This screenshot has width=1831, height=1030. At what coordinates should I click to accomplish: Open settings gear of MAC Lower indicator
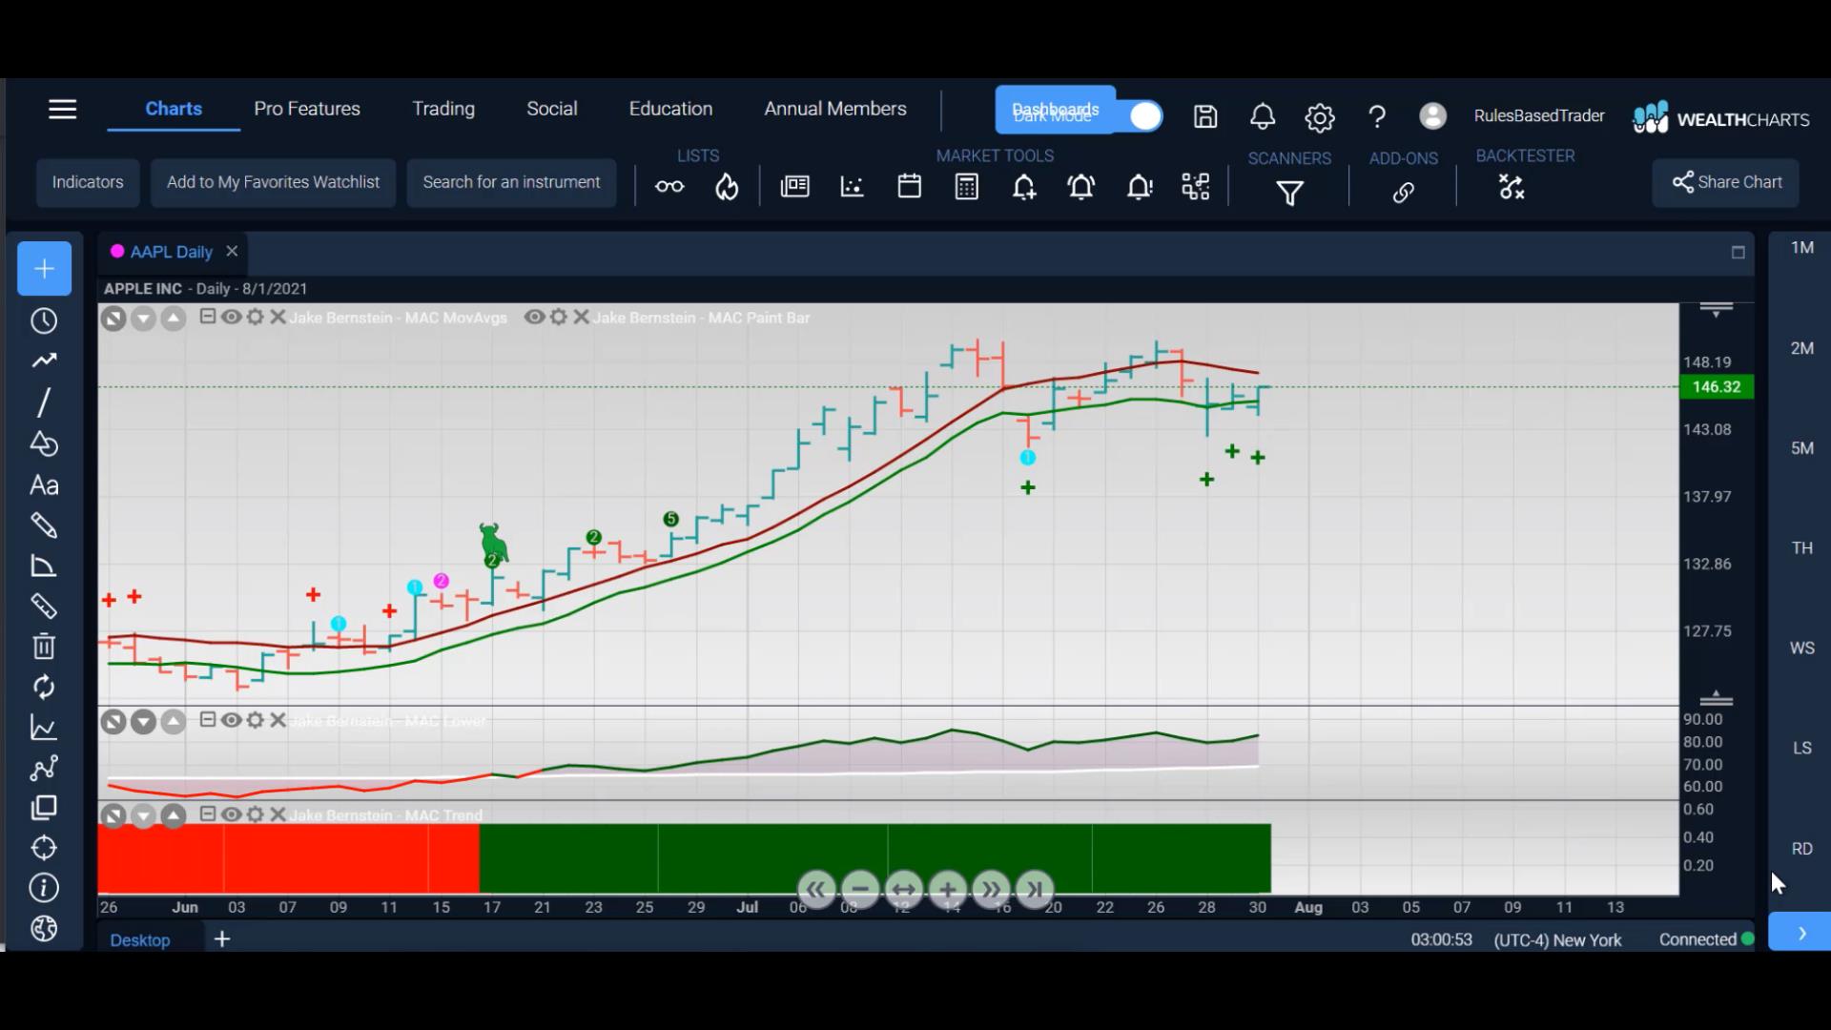point(255,720)
